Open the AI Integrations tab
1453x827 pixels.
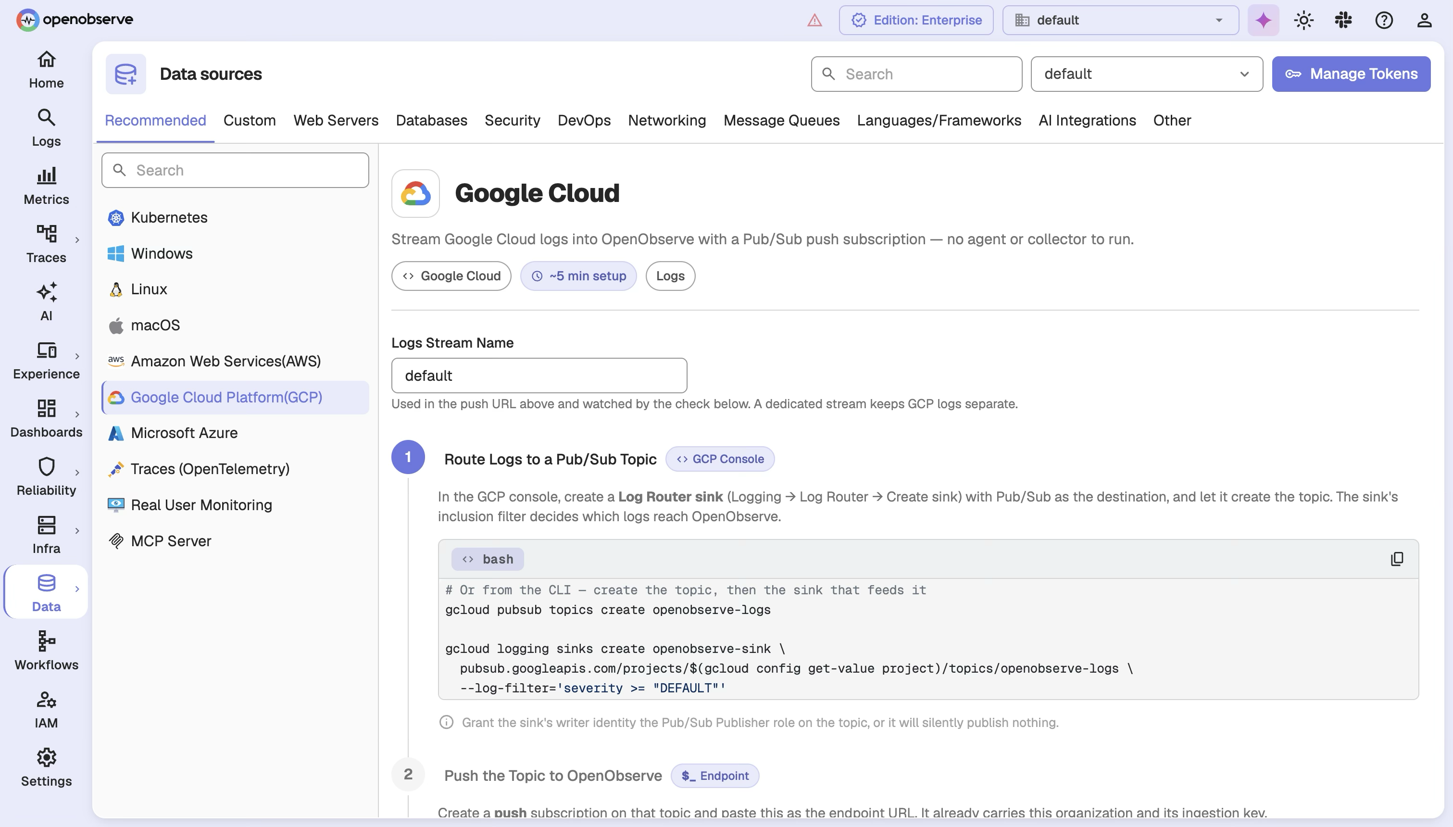tap(1087, 120)
